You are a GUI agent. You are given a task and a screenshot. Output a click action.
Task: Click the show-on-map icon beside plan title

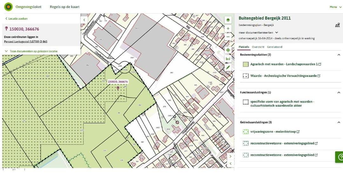point(337,25)
